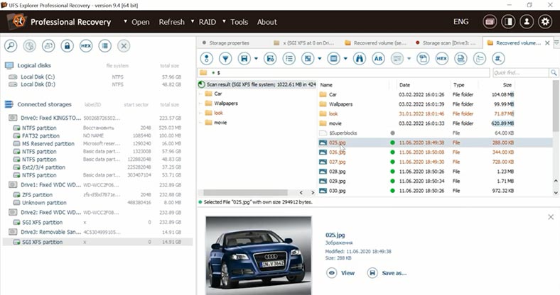
Task: Click the funnel filter icon in file toolbar
Action: 225,58
